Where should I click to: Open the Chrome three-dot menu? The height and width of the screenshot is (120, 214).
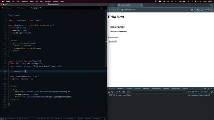pyautogui.click(x=212, y=10)
